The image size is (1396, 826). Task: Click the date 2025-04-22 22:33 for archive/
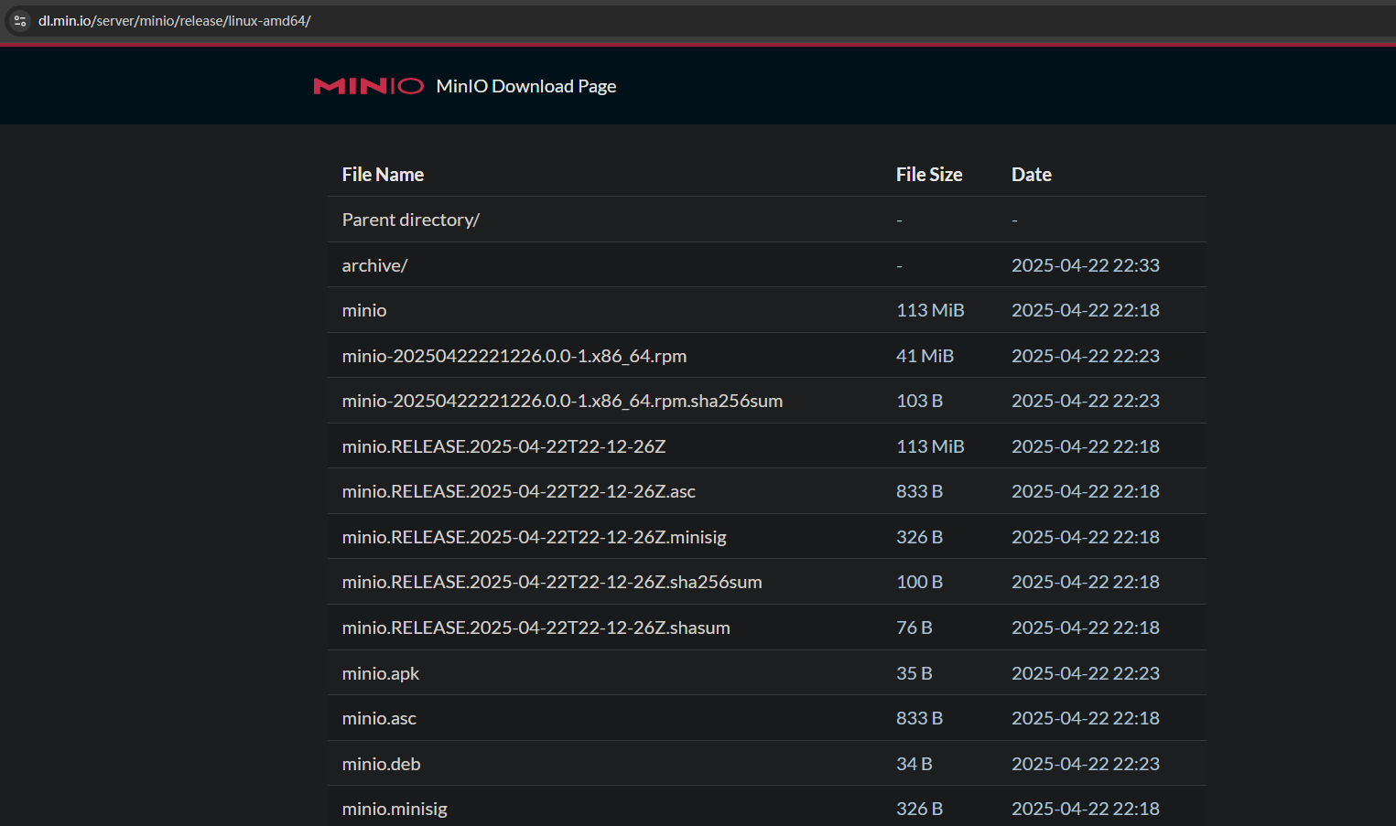(x=1086, y=265)
